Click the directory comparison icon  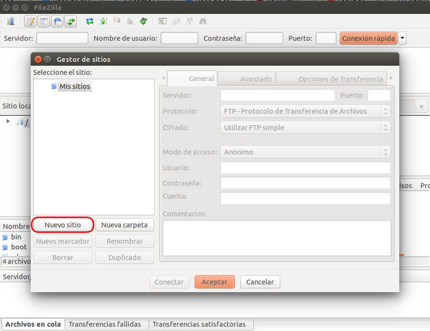(176, 21)
